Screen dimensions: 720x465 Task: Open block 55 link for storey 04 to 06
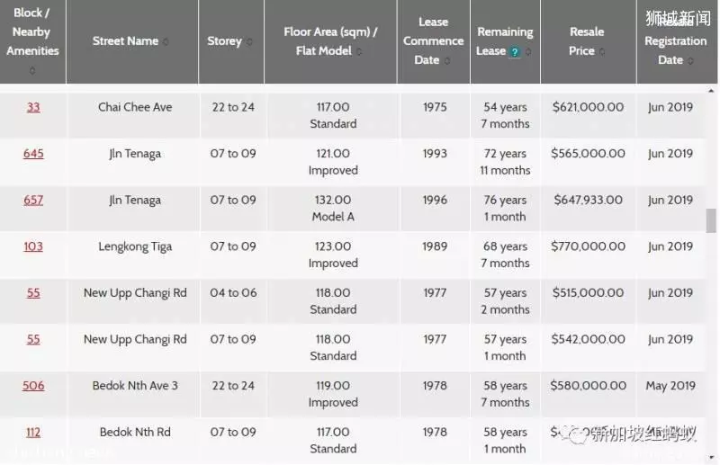click(x=33, y=293)
